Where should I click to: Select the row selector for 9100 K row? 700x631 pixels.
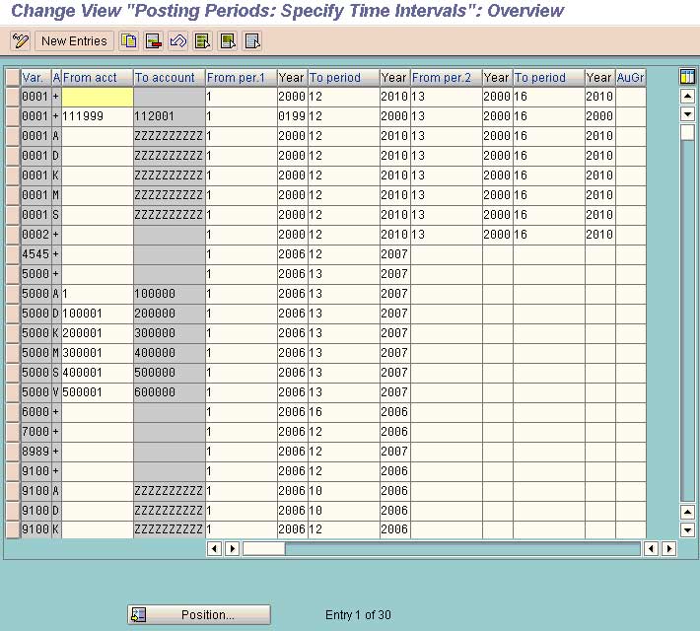(13, 529)
